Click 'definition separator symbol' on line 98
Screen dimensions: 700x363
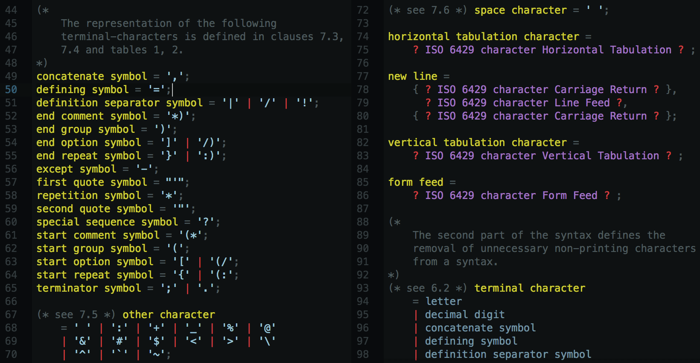[x=508, y=354]
